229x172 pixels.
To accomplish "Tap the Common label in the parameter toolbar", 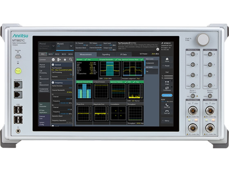I will [43, 59].
